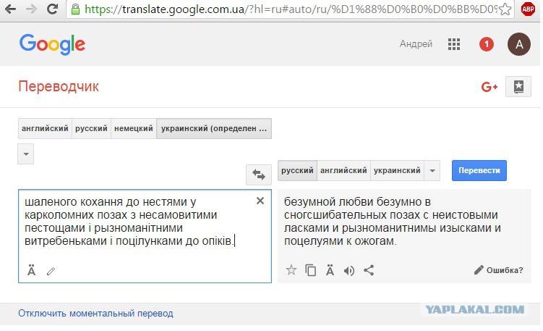The height and width of the screenshot is (331, 543).
Task: Open the red notifications badge showing 1
Action: 486,44
